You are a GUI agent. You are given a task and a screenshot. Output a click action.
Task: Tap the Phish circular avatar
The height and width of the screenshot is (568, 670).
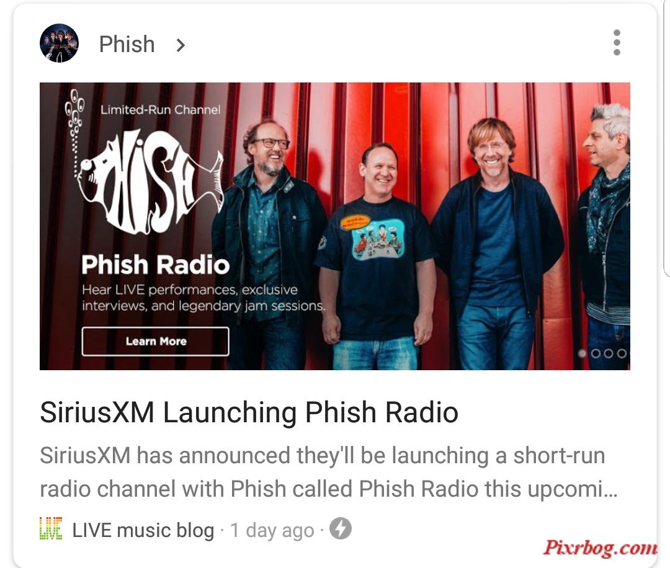pyautogui.click(x=60, y=43)
